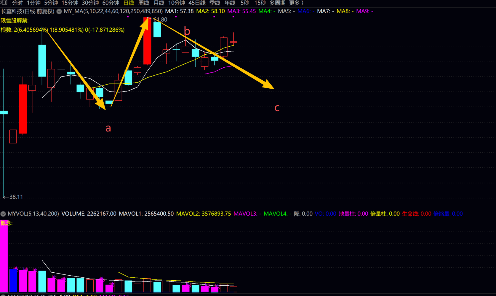Click the 概念 label in volume panel
The height and width of the screenshot is (296, 496).
click(7, 223)
